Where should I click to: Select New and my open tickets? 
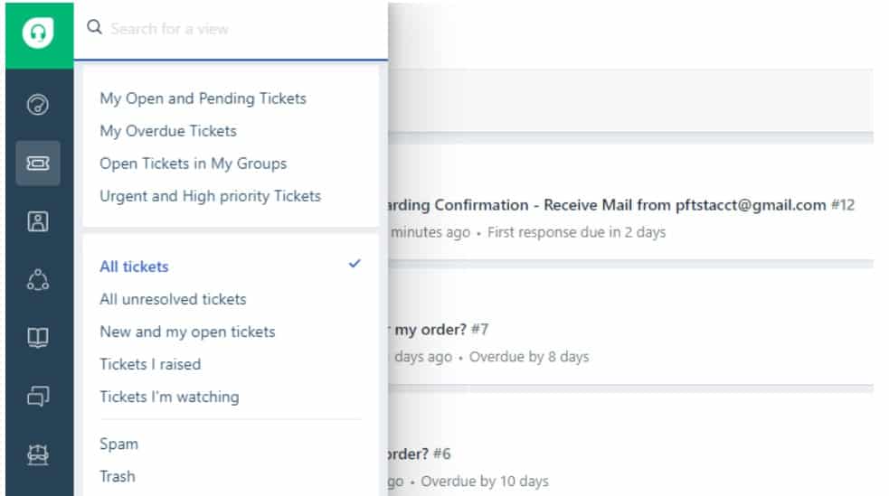[187, 332]
